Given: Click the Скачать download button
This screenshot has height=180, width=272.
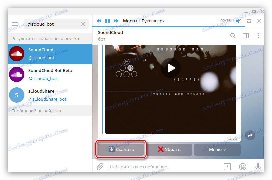Looking at the screenshot, I should point(121,149).
